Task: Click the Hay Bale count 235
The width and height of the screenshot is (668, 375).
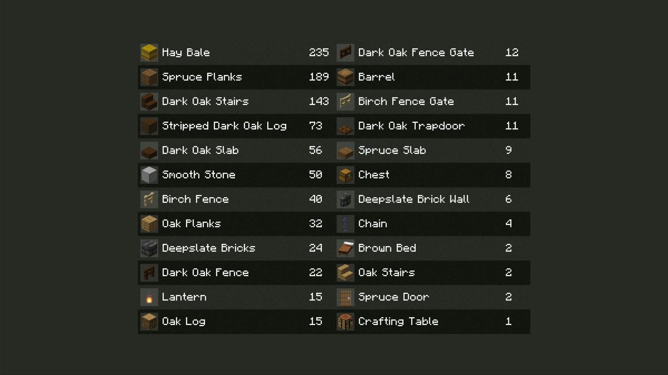Action: 319,53
